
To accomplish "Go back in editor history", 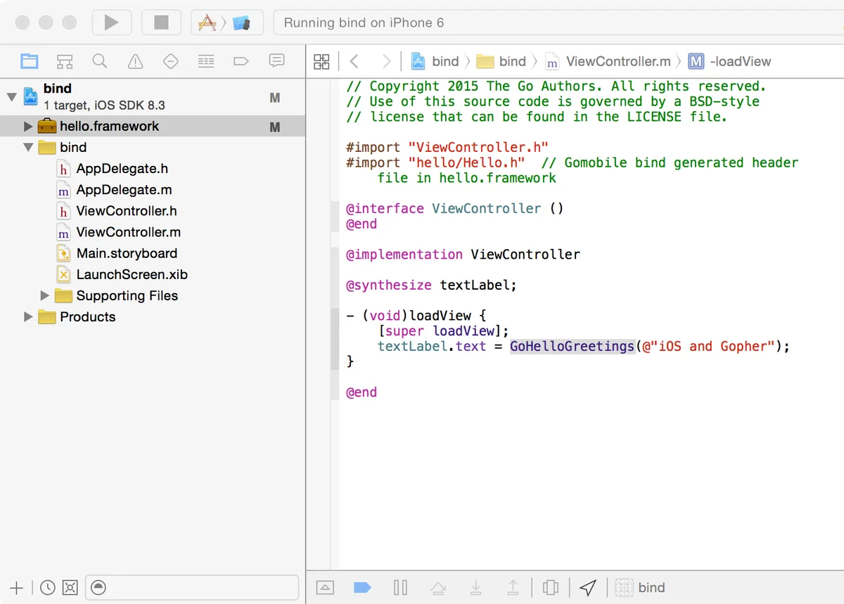I will click(354, 61).
